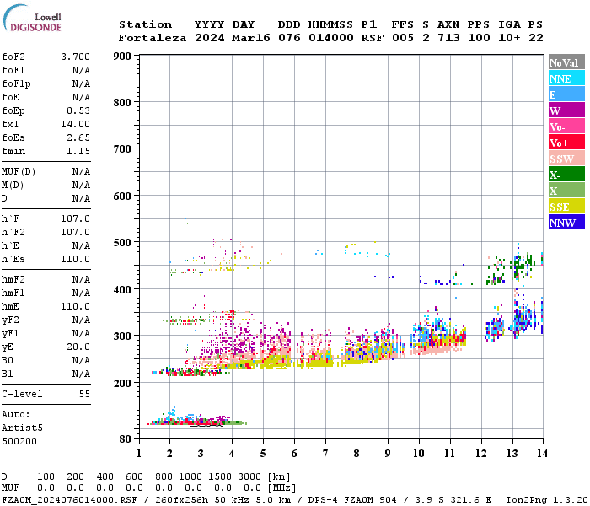590x506 pixels.
Task: Click the 900 km height axis label
Action: 122,57
